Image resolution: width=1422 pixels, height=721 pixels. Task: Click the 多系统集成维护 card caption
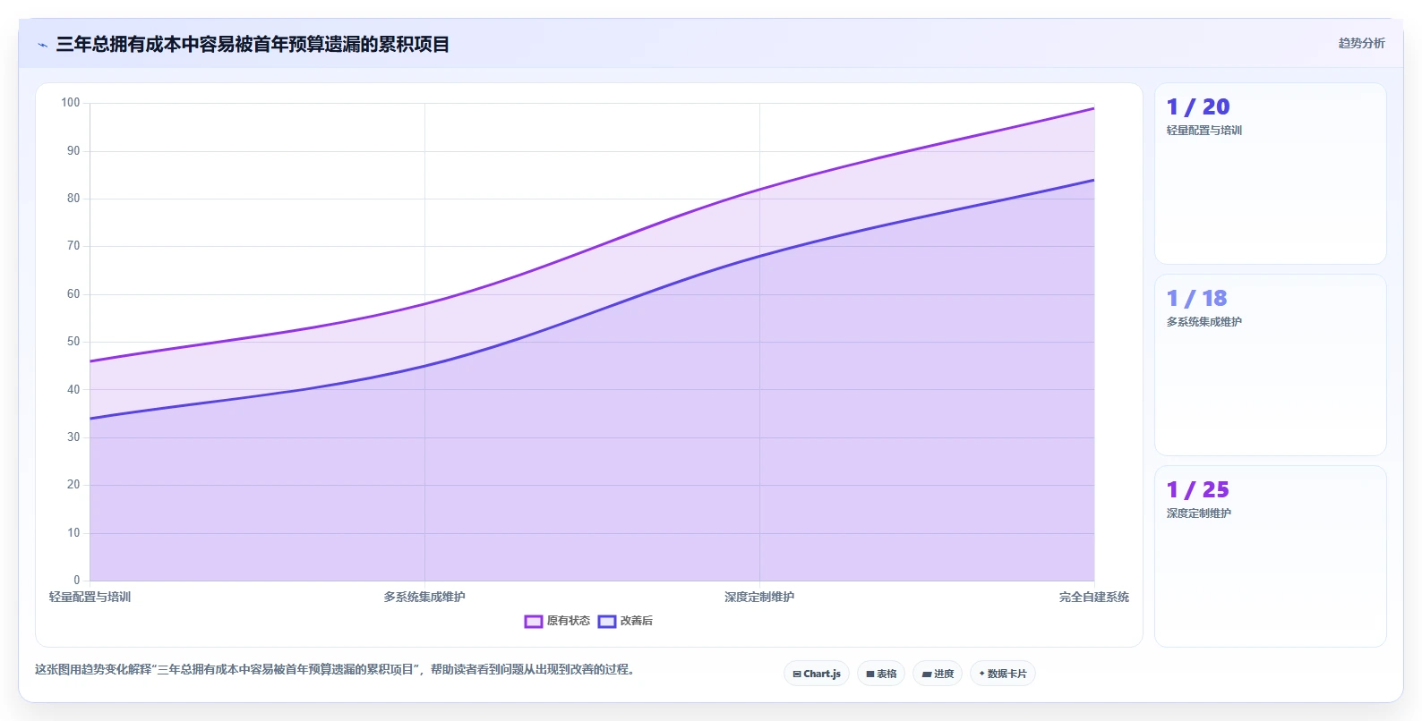point(1204,322)
